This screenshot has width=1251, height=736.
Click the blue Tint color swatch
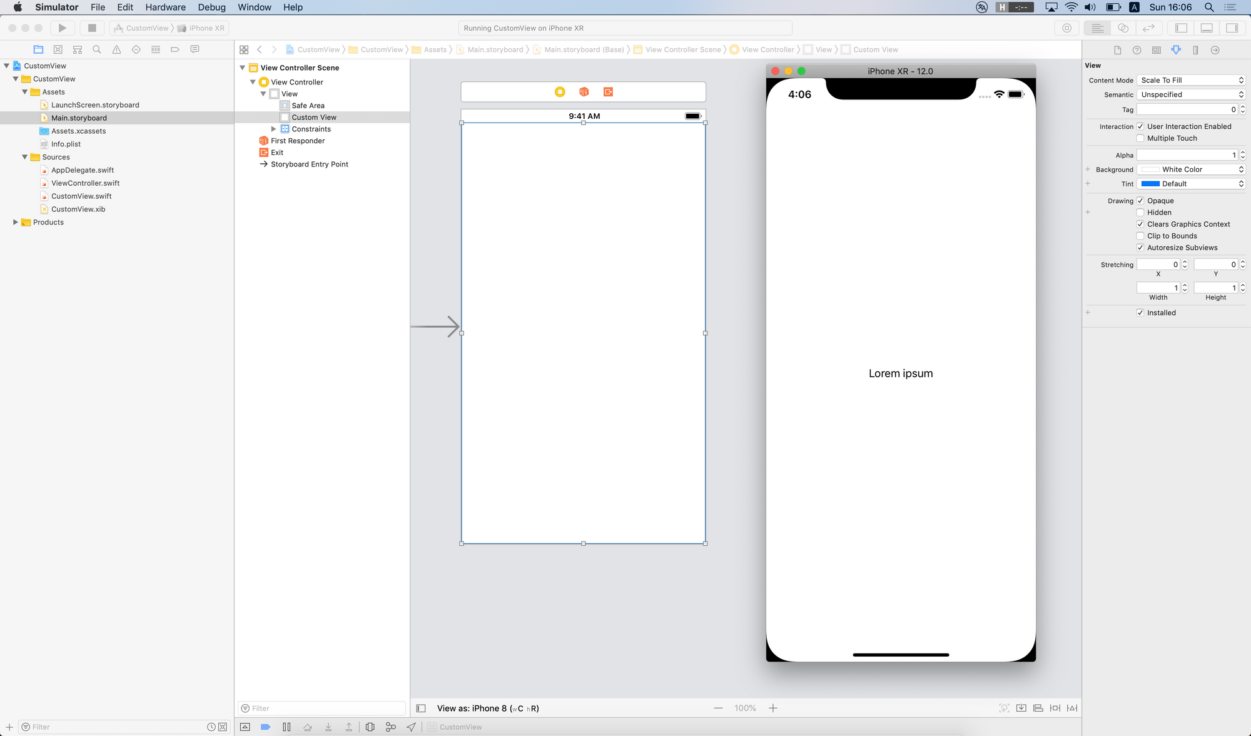1150,184
